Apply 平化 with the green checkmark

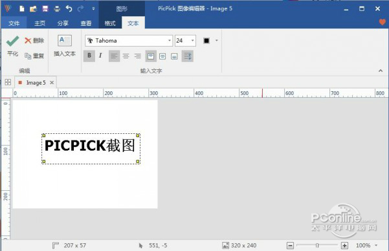[x=13, y=46]
